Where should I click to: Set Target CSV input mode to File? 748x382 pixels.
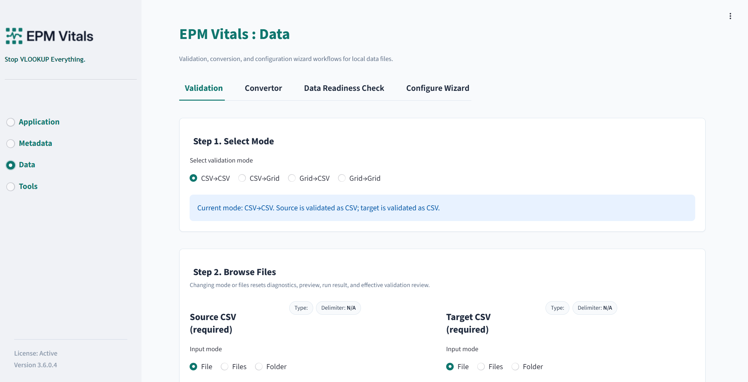457,367
